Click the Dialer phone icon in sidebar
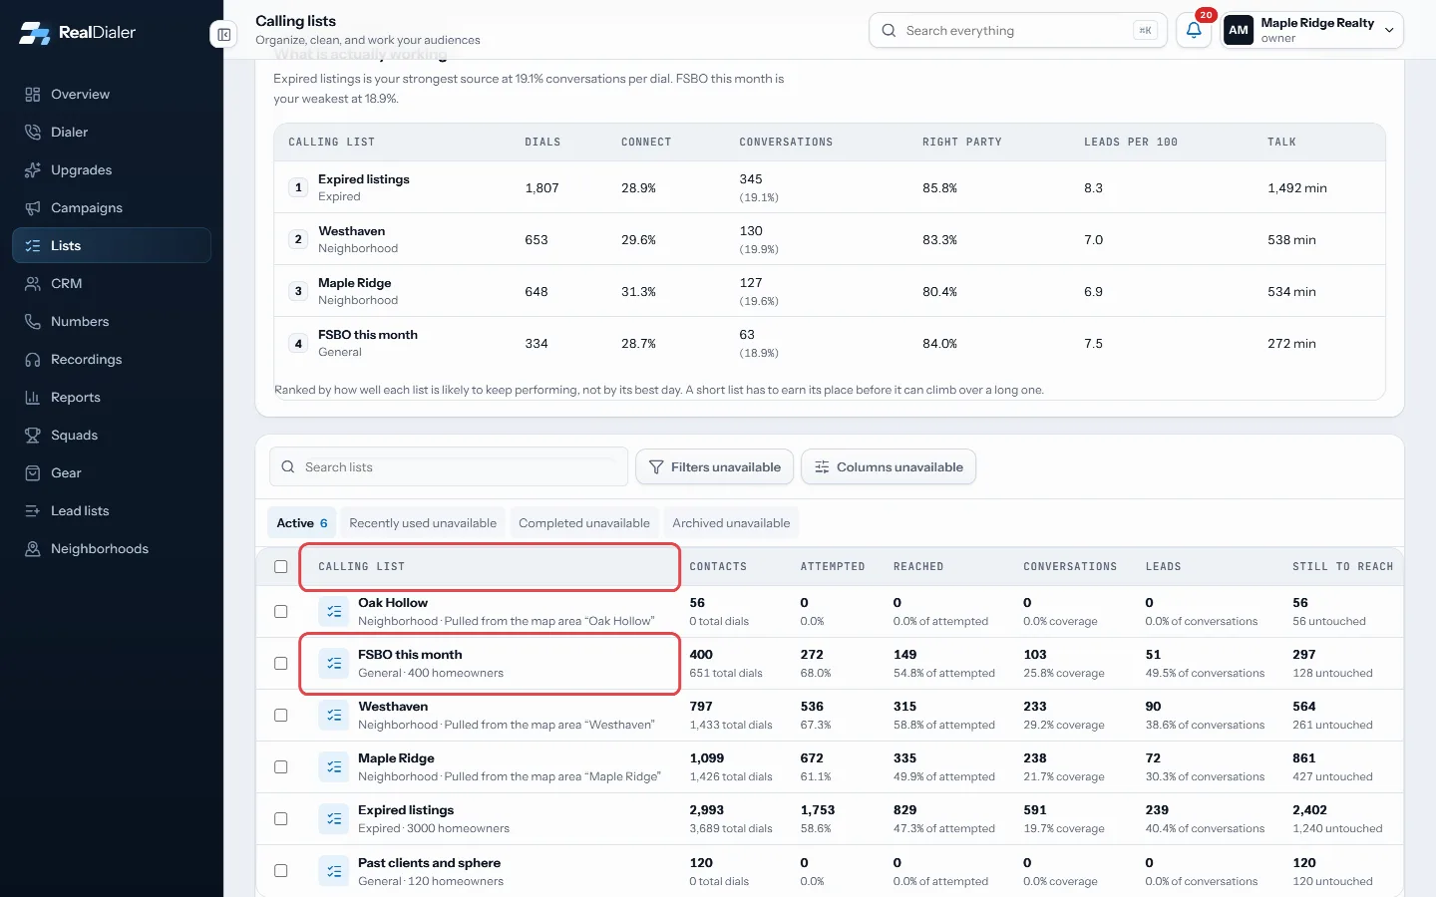Viewport: 1436px width, 897px height. click(33, 133)
